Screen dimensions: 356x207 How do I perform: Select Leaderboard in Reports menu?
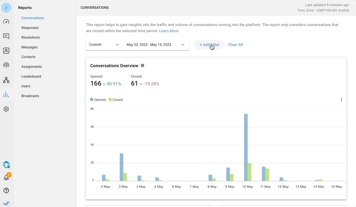pyautogui.click(x=31, y=76)
